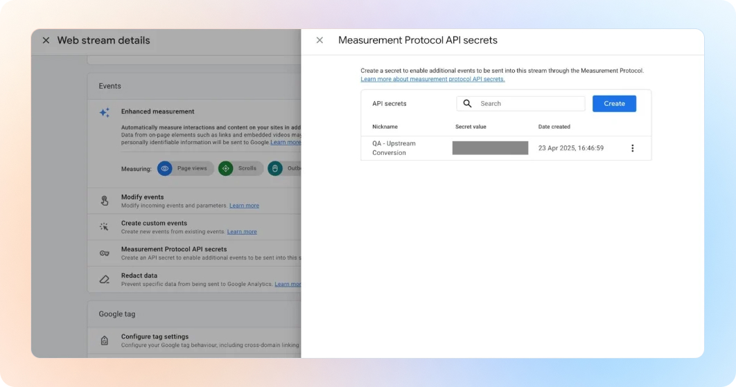This screenshot has height=387, width=736.
Task: Click the Events section heading
Action: coord(109,87)
